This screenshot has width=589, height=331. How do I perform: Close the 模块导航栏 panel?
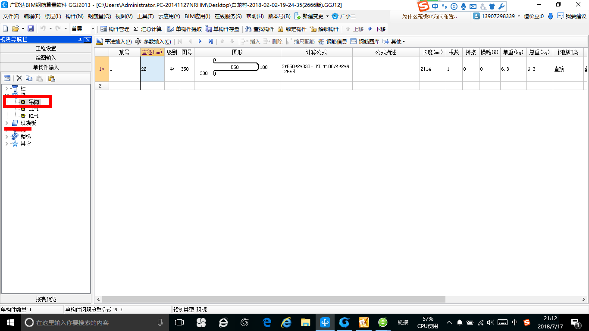tap(88, 40)
